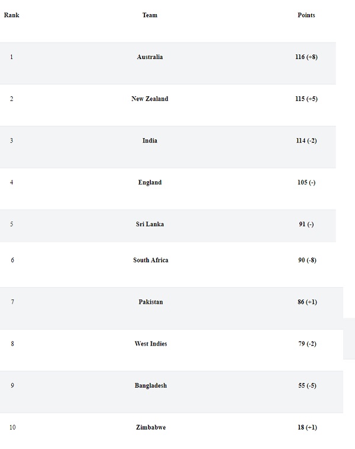Click India's 114 (-2) points value

click(306, 141)
